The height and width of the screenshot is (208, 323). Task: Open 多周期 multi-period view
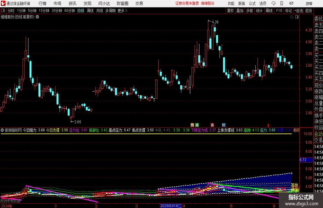[x=110, y=11]
